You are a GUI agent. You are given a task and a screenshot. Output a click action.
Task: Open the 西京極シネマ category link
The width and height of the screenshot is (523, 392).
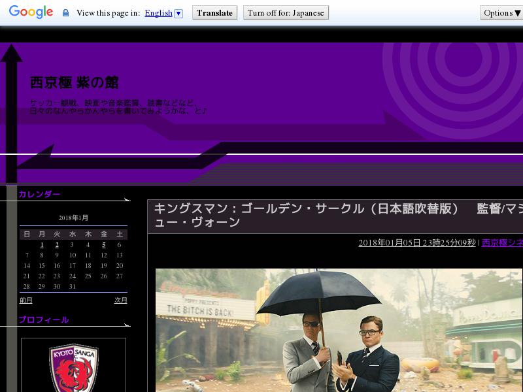point(502,242)
